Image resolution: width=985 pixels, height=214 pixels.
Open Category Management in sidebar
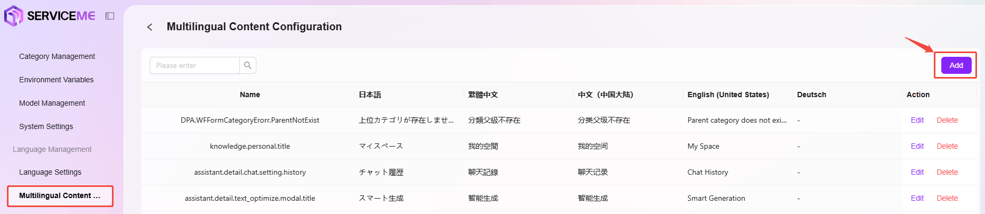[x=57, y=56]
